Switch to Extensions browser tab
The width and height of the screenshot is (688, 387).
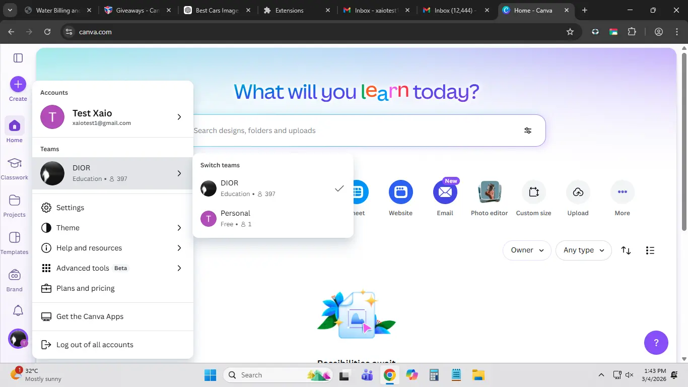pos(297,10)
